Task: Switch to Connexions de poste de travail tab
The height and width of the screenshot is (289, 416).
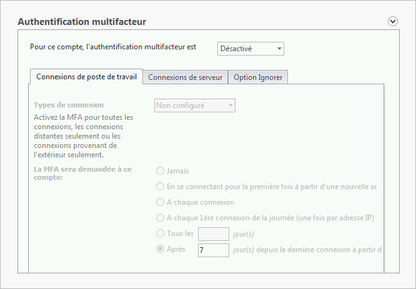Action: [86, 77]
